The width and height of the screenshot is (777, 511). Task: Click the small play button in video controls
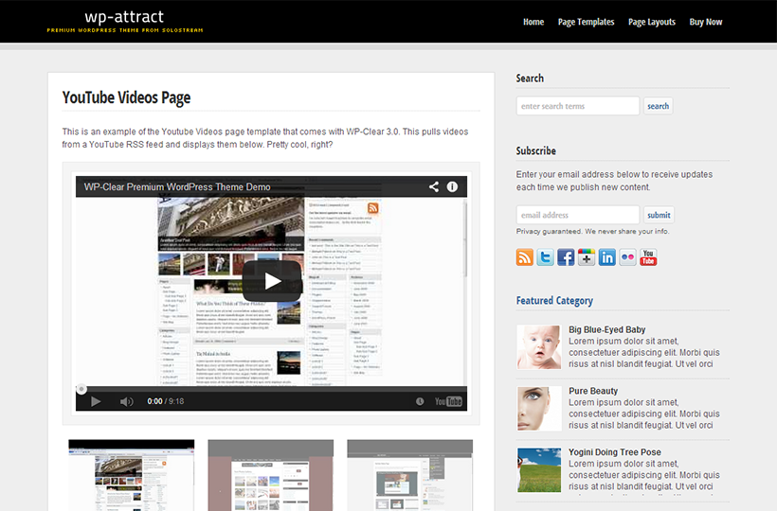click(96, 401)
